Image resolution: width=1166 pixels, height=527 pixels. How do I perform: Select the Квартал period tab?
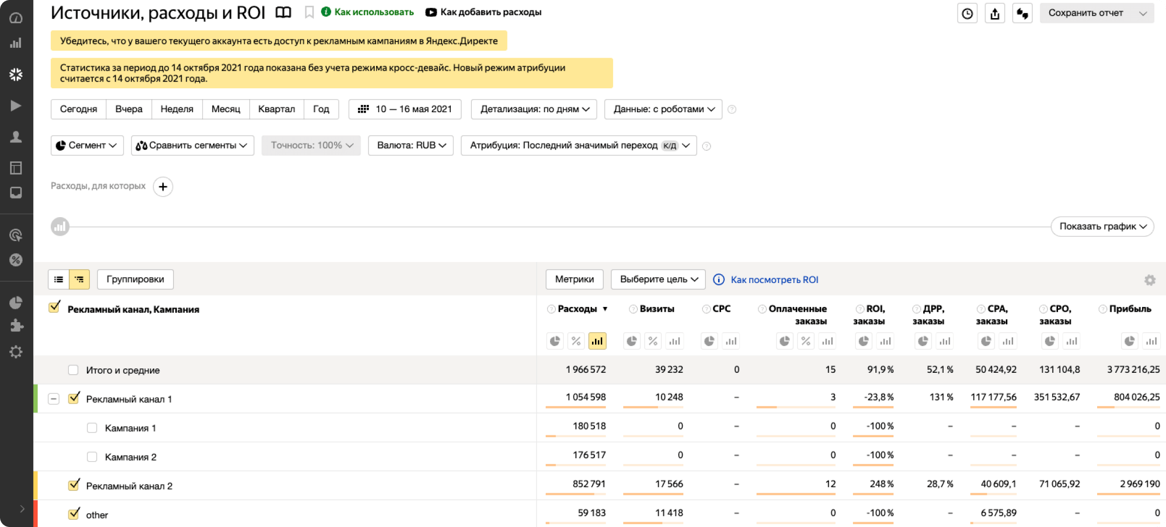pyautogui.click(x=276, y=109)
